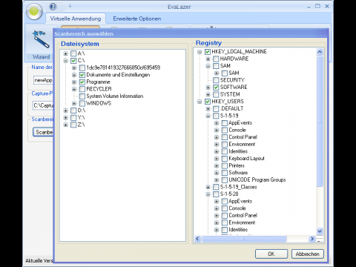Image resolution: width=356 pixels, height=267 pixels.
Task: Expand the Programme folder node
Action: click(x=74, y=82)
